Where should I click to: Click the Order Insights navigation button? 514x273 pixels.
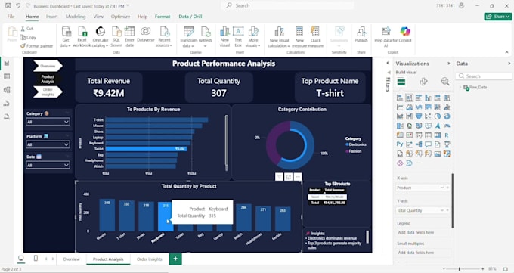(48, 92)
